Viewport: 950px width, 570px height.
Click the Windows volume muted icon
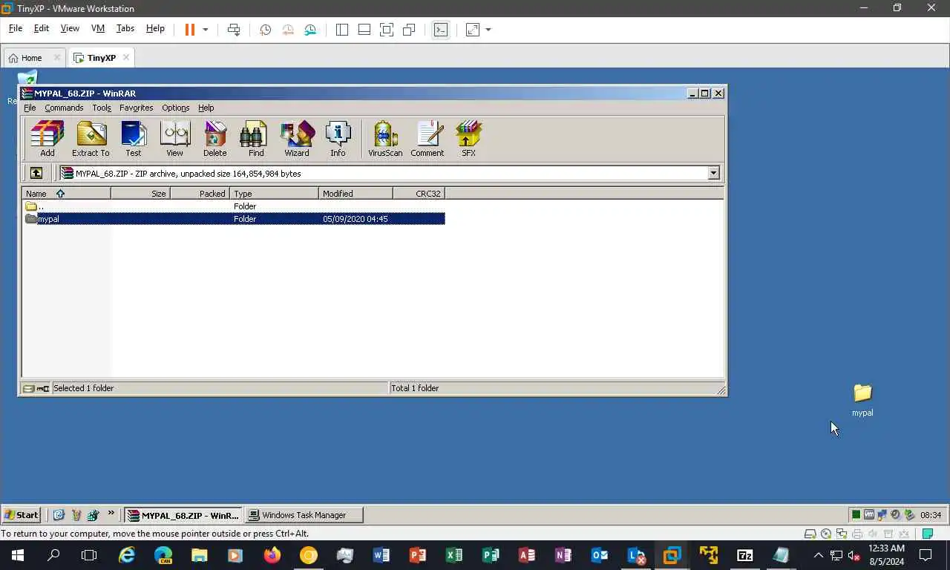[x=854, y=555]
